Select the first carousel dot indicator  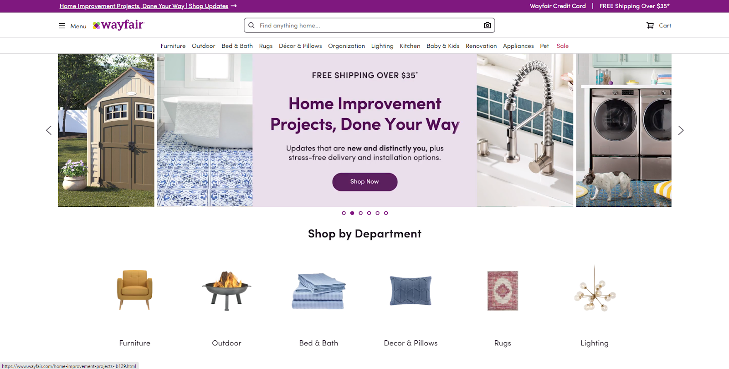[x=344, y=213]
